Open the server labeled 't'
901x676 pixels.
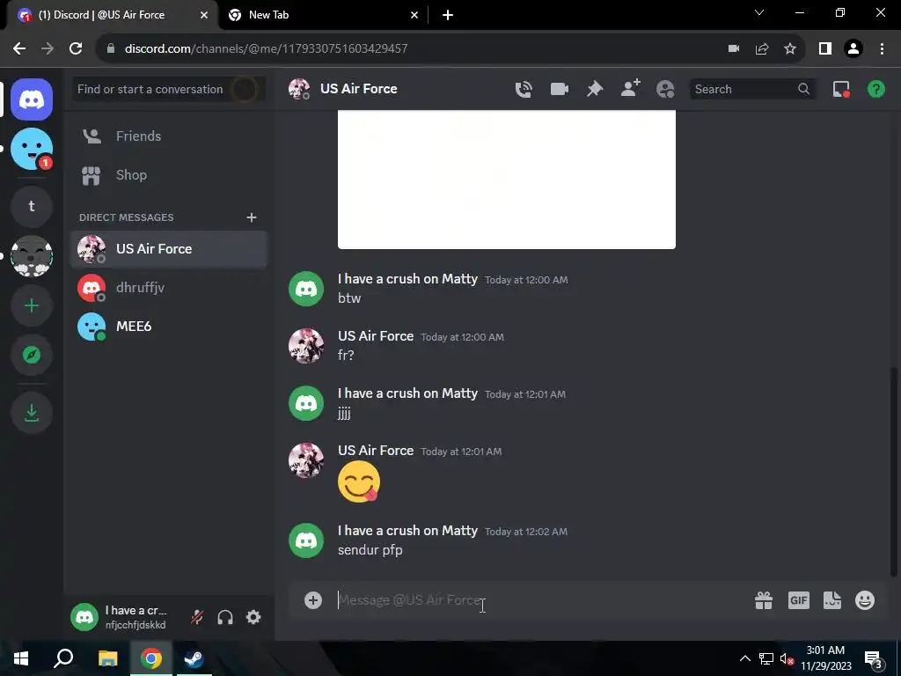pyautogui.click(x=32, y=206)
